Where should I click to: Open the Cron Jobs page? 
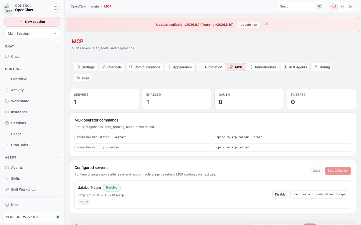pos(32,145)
